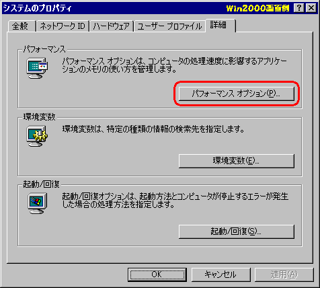The width and height of the screenshot is (320, 288).
Task: Click the 環境変数 description sentence
Action: point(153,129)
